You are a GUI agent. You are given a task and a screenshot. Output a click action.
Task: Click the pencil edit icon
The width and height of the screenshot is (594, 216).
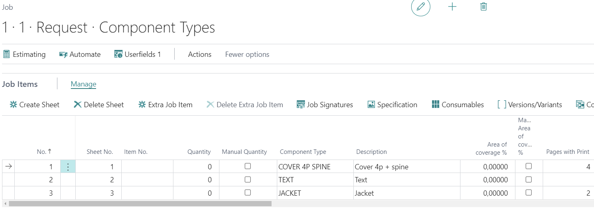coord(421,6)
